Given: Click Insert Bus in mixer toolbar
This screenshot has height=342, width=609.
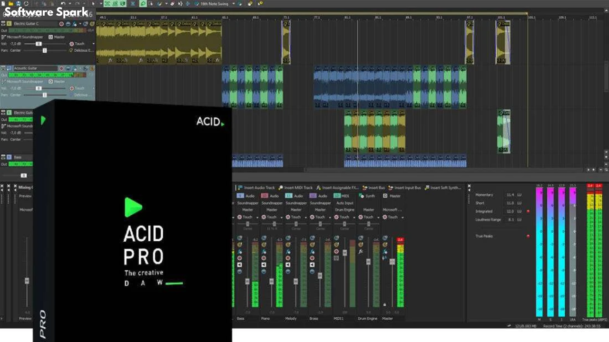Looking at the screenshot, I should click(373, 188).
